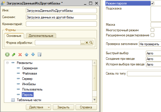
Task: Click the dash icon next to Серверная
Action: pos(18,68)
